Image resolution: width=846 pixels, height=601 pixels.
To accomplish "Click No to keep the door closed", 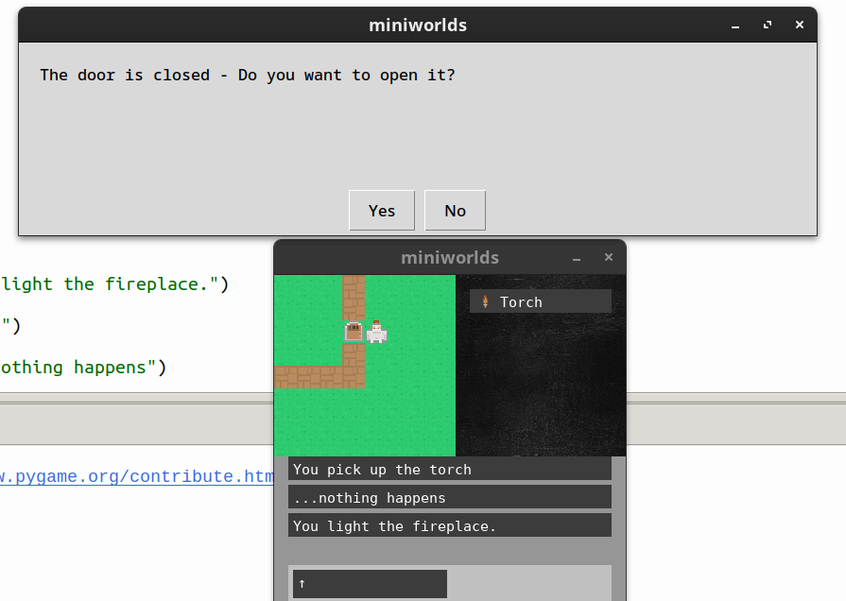I will click(455, 211).
